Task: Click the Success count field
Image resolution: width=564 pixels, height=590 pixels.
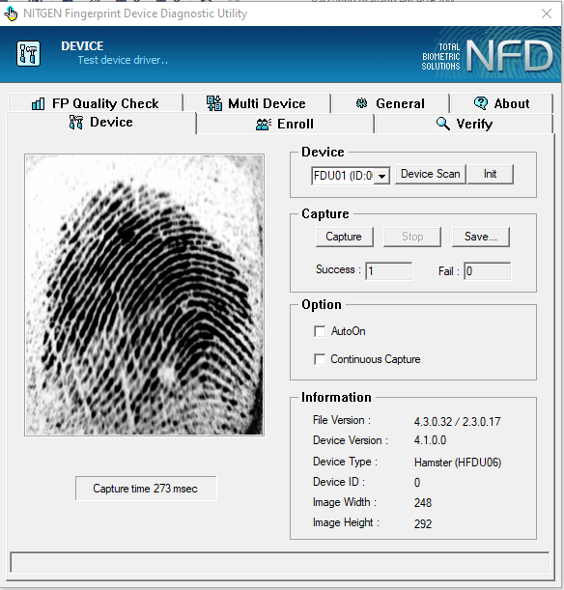Action: coord(389,271)
